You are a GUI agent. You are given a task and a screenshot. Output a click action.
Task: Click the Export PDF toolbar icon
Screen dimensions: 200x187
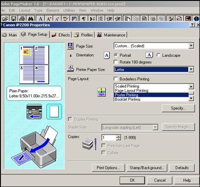[x=179, y=19]
